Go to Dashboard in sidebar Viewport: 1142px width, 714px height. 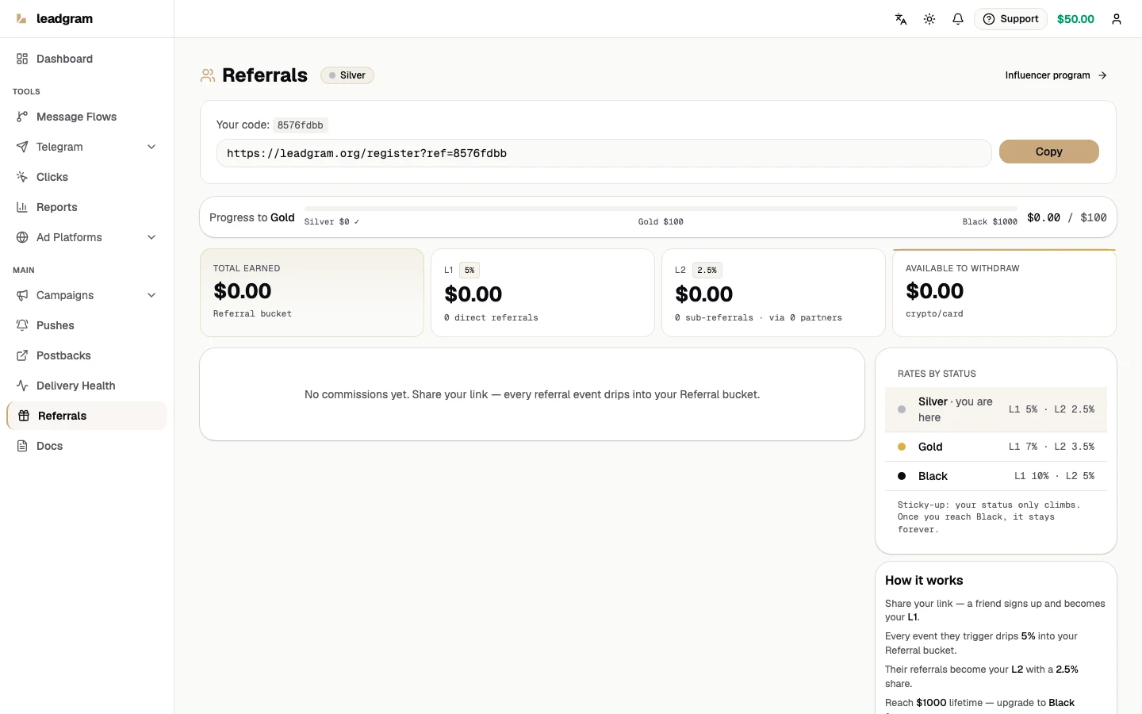click(86, 59)
